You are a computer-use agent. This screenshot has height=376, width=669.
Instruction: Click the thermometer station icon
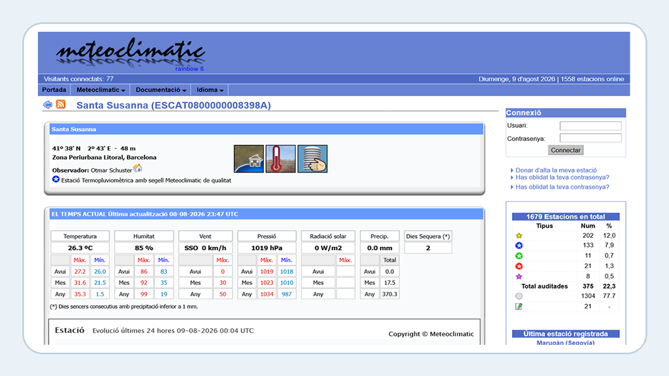(x=280, y=159)
